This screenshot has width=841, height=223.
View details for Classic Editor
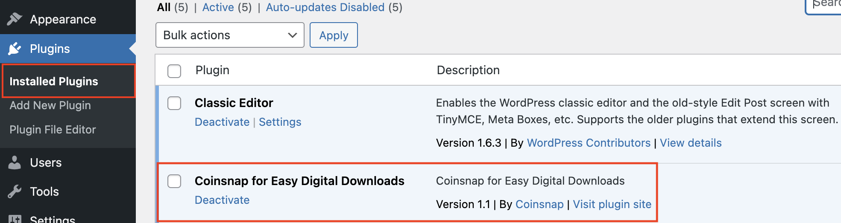pyautogui.click(x=691, y=143)
